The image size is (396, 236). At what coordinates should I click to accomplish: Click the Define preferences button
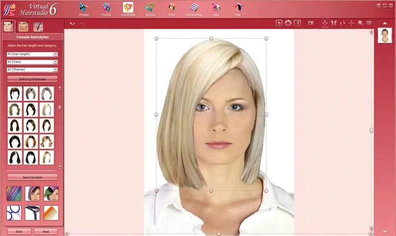tap(32, 79)
